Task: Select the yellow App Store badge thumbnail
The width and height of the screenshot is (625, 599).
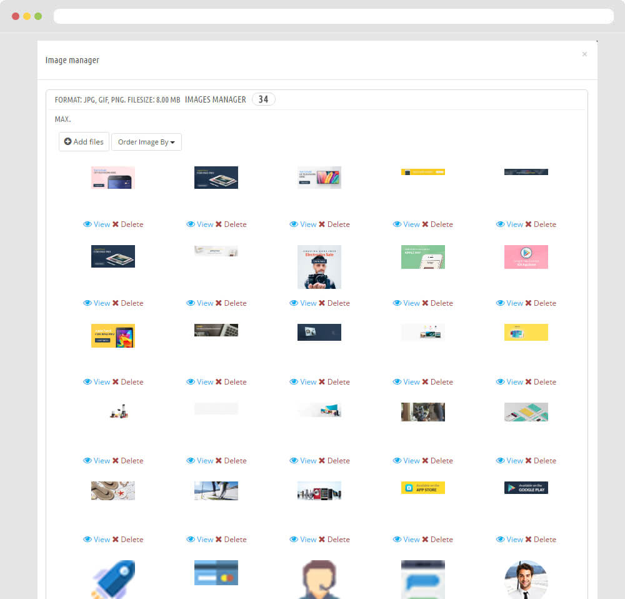Action: click(422, 488)
